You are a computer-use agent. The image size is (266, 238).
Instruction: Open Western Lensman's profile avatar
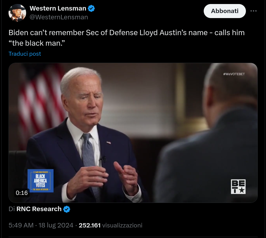[18, 13]
